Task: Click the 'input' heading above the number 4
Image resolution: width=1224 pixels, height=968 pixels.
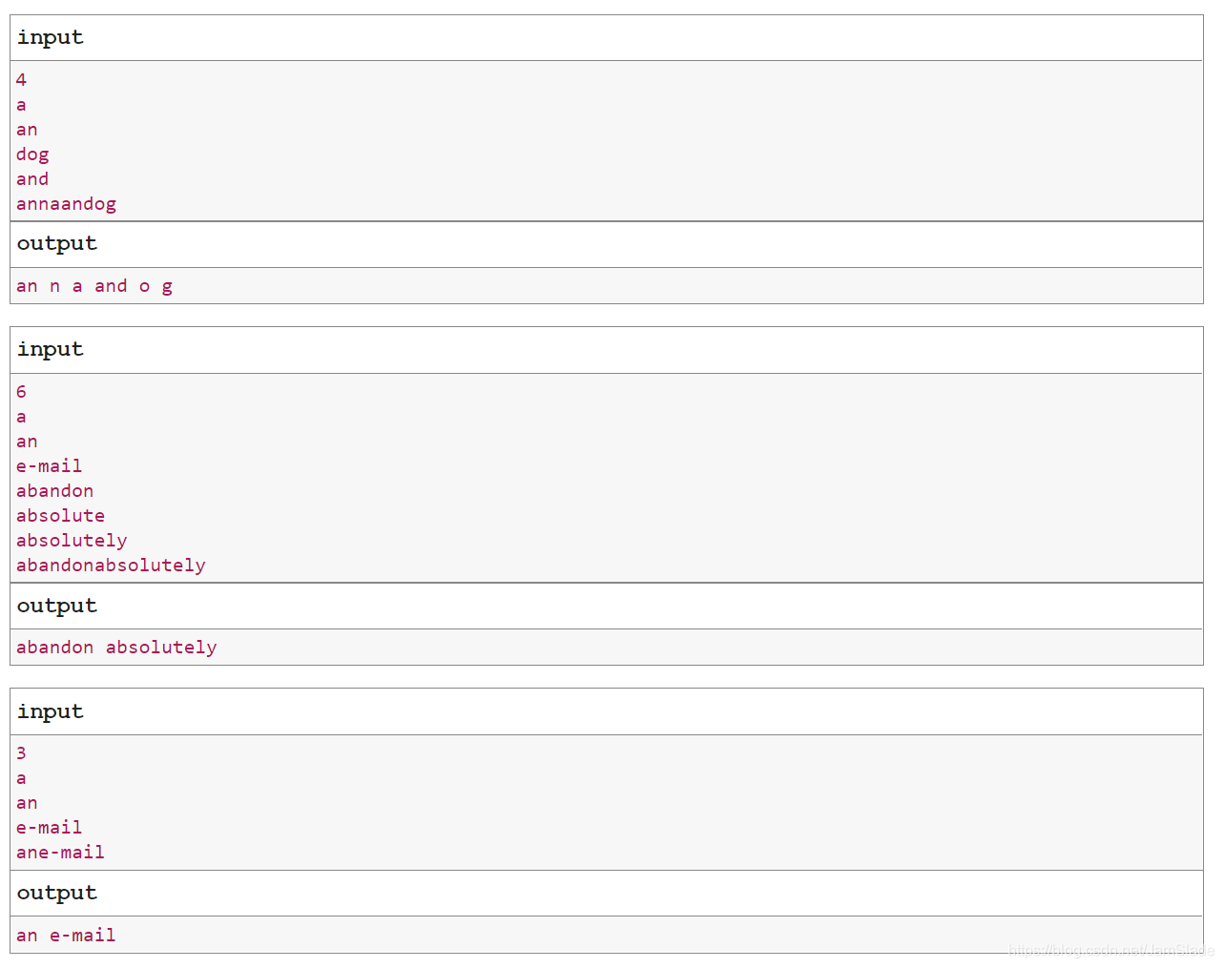Action: click(x=51, y=38)
